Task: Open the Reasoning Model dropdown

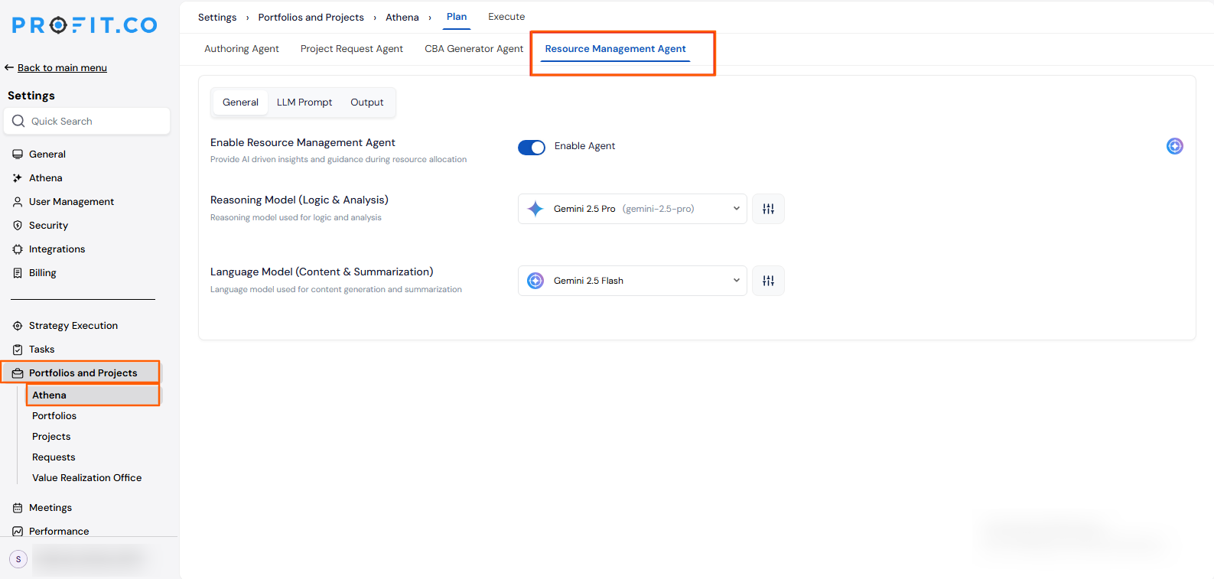Action: tap(633, 209)
